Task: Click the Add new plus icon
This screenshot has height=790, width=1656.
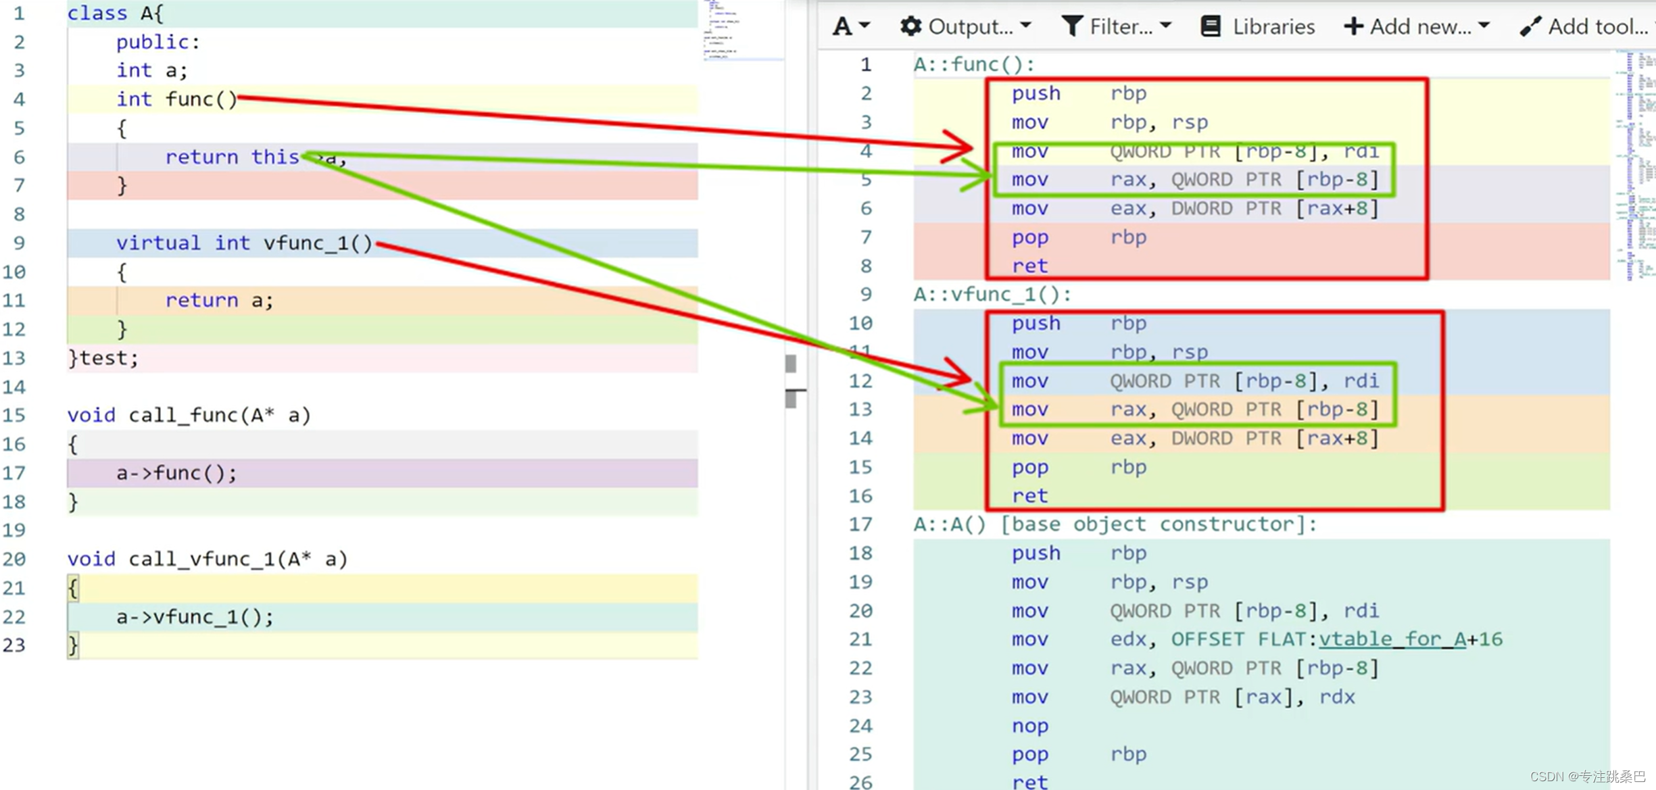Action: point(1353,26)
